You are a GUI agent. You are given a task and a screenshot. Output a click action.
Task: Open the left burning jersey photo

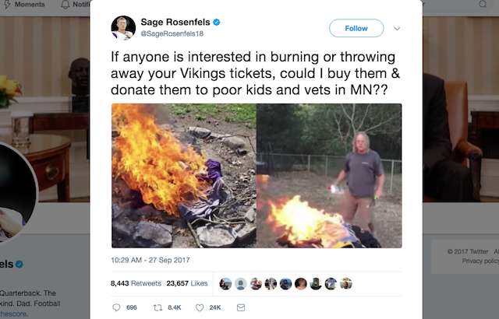pyautogui.click(x=184, y=176)
